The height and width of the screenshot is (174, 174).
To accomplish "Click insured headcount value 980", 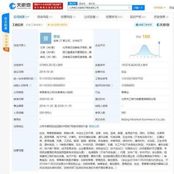I will (124, 113).
